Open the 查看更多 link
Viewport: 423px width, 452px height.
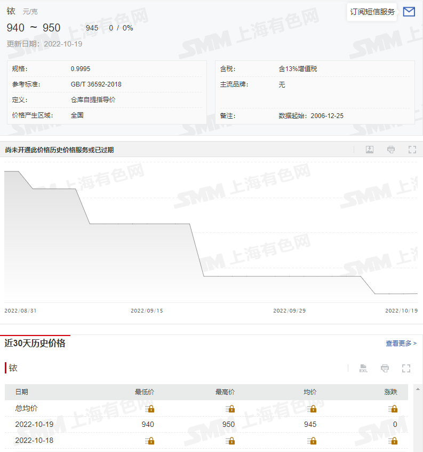[x=401, y=344]
